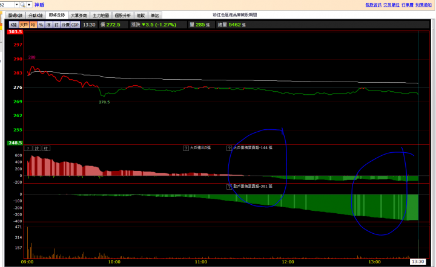
Task: Click help icon beside 大戶進出 label
Action: pos(186,147)
